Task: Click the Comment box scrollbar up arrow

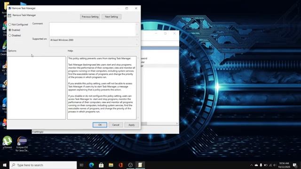Action: [x=137, y=24]
